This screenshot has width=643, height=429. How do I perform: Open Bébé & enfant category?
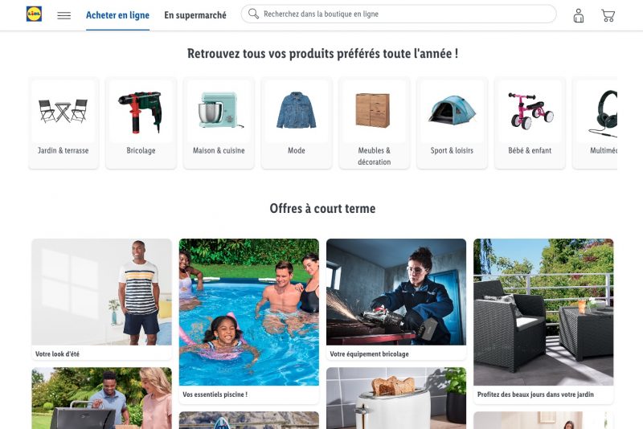point(530,123)
